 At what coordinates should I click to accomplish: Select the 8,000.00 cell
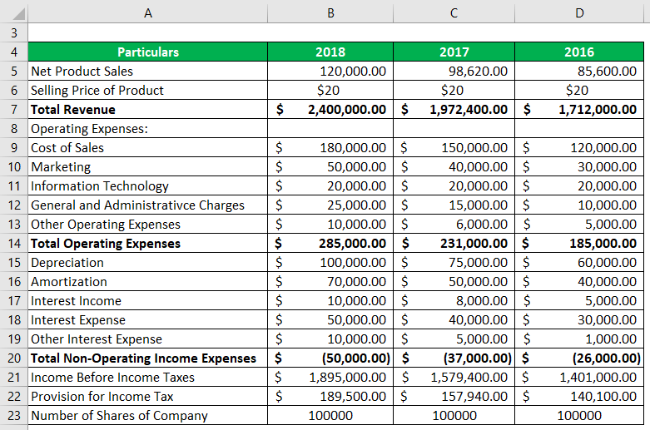pos(454,301)
